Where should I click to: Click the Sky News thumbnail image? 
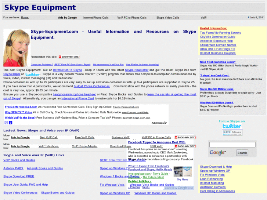point(183,172)
